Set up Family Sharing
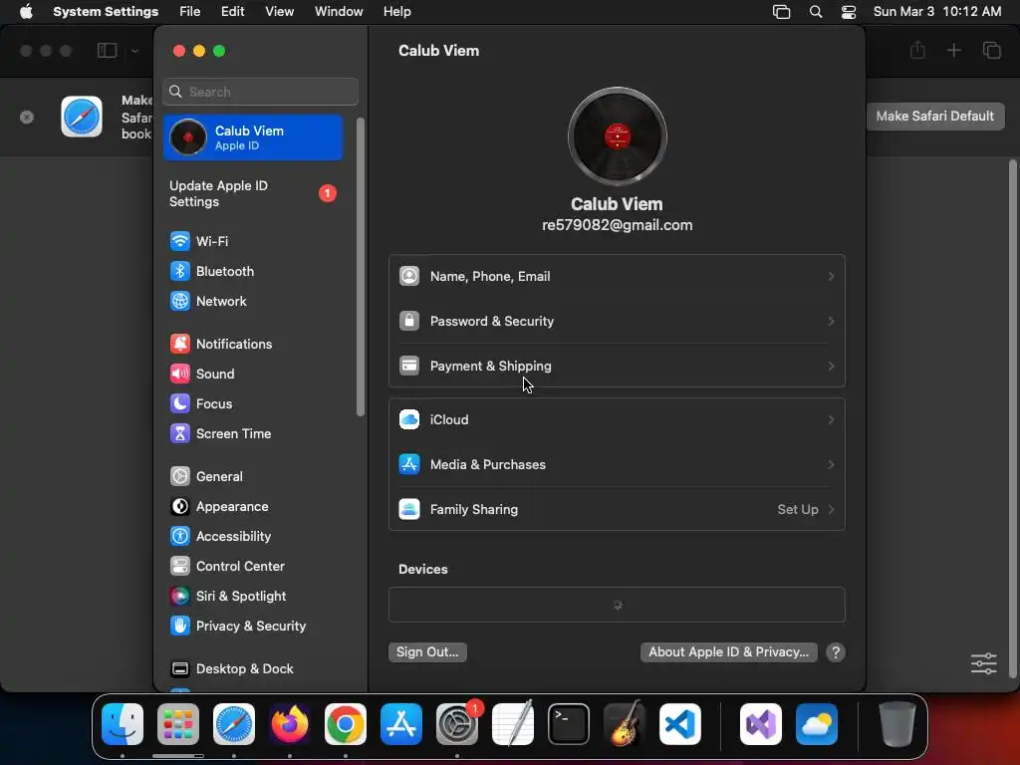1020x765 pixels. coord(617,510)
